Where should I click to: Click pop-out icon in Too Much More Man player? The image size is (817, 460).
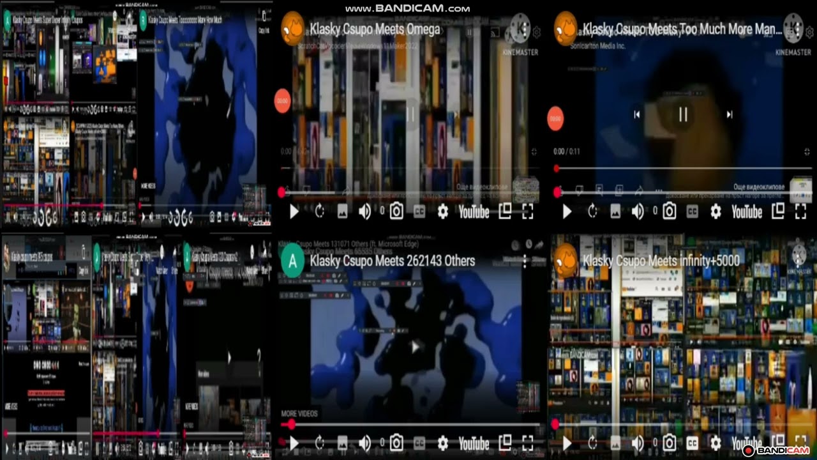[778, 211]
